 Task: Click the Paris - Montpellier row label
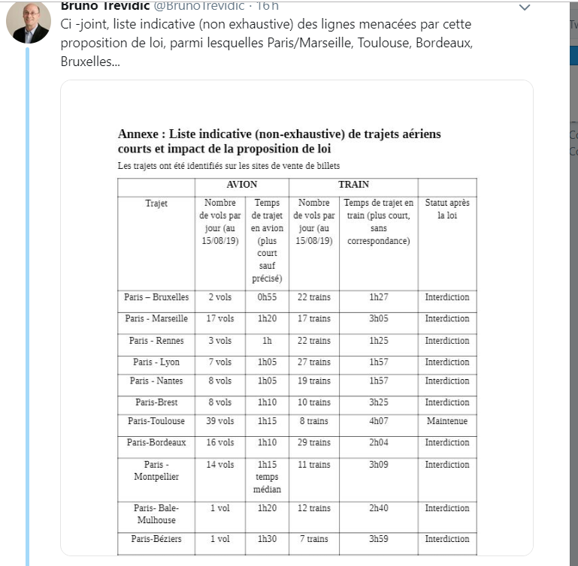click(156, 471)
